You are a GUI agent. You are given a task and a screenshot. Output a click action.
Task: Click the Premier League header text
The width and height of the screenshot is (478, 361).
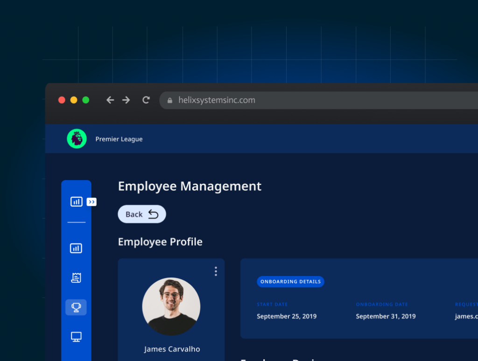click(119, 139)
